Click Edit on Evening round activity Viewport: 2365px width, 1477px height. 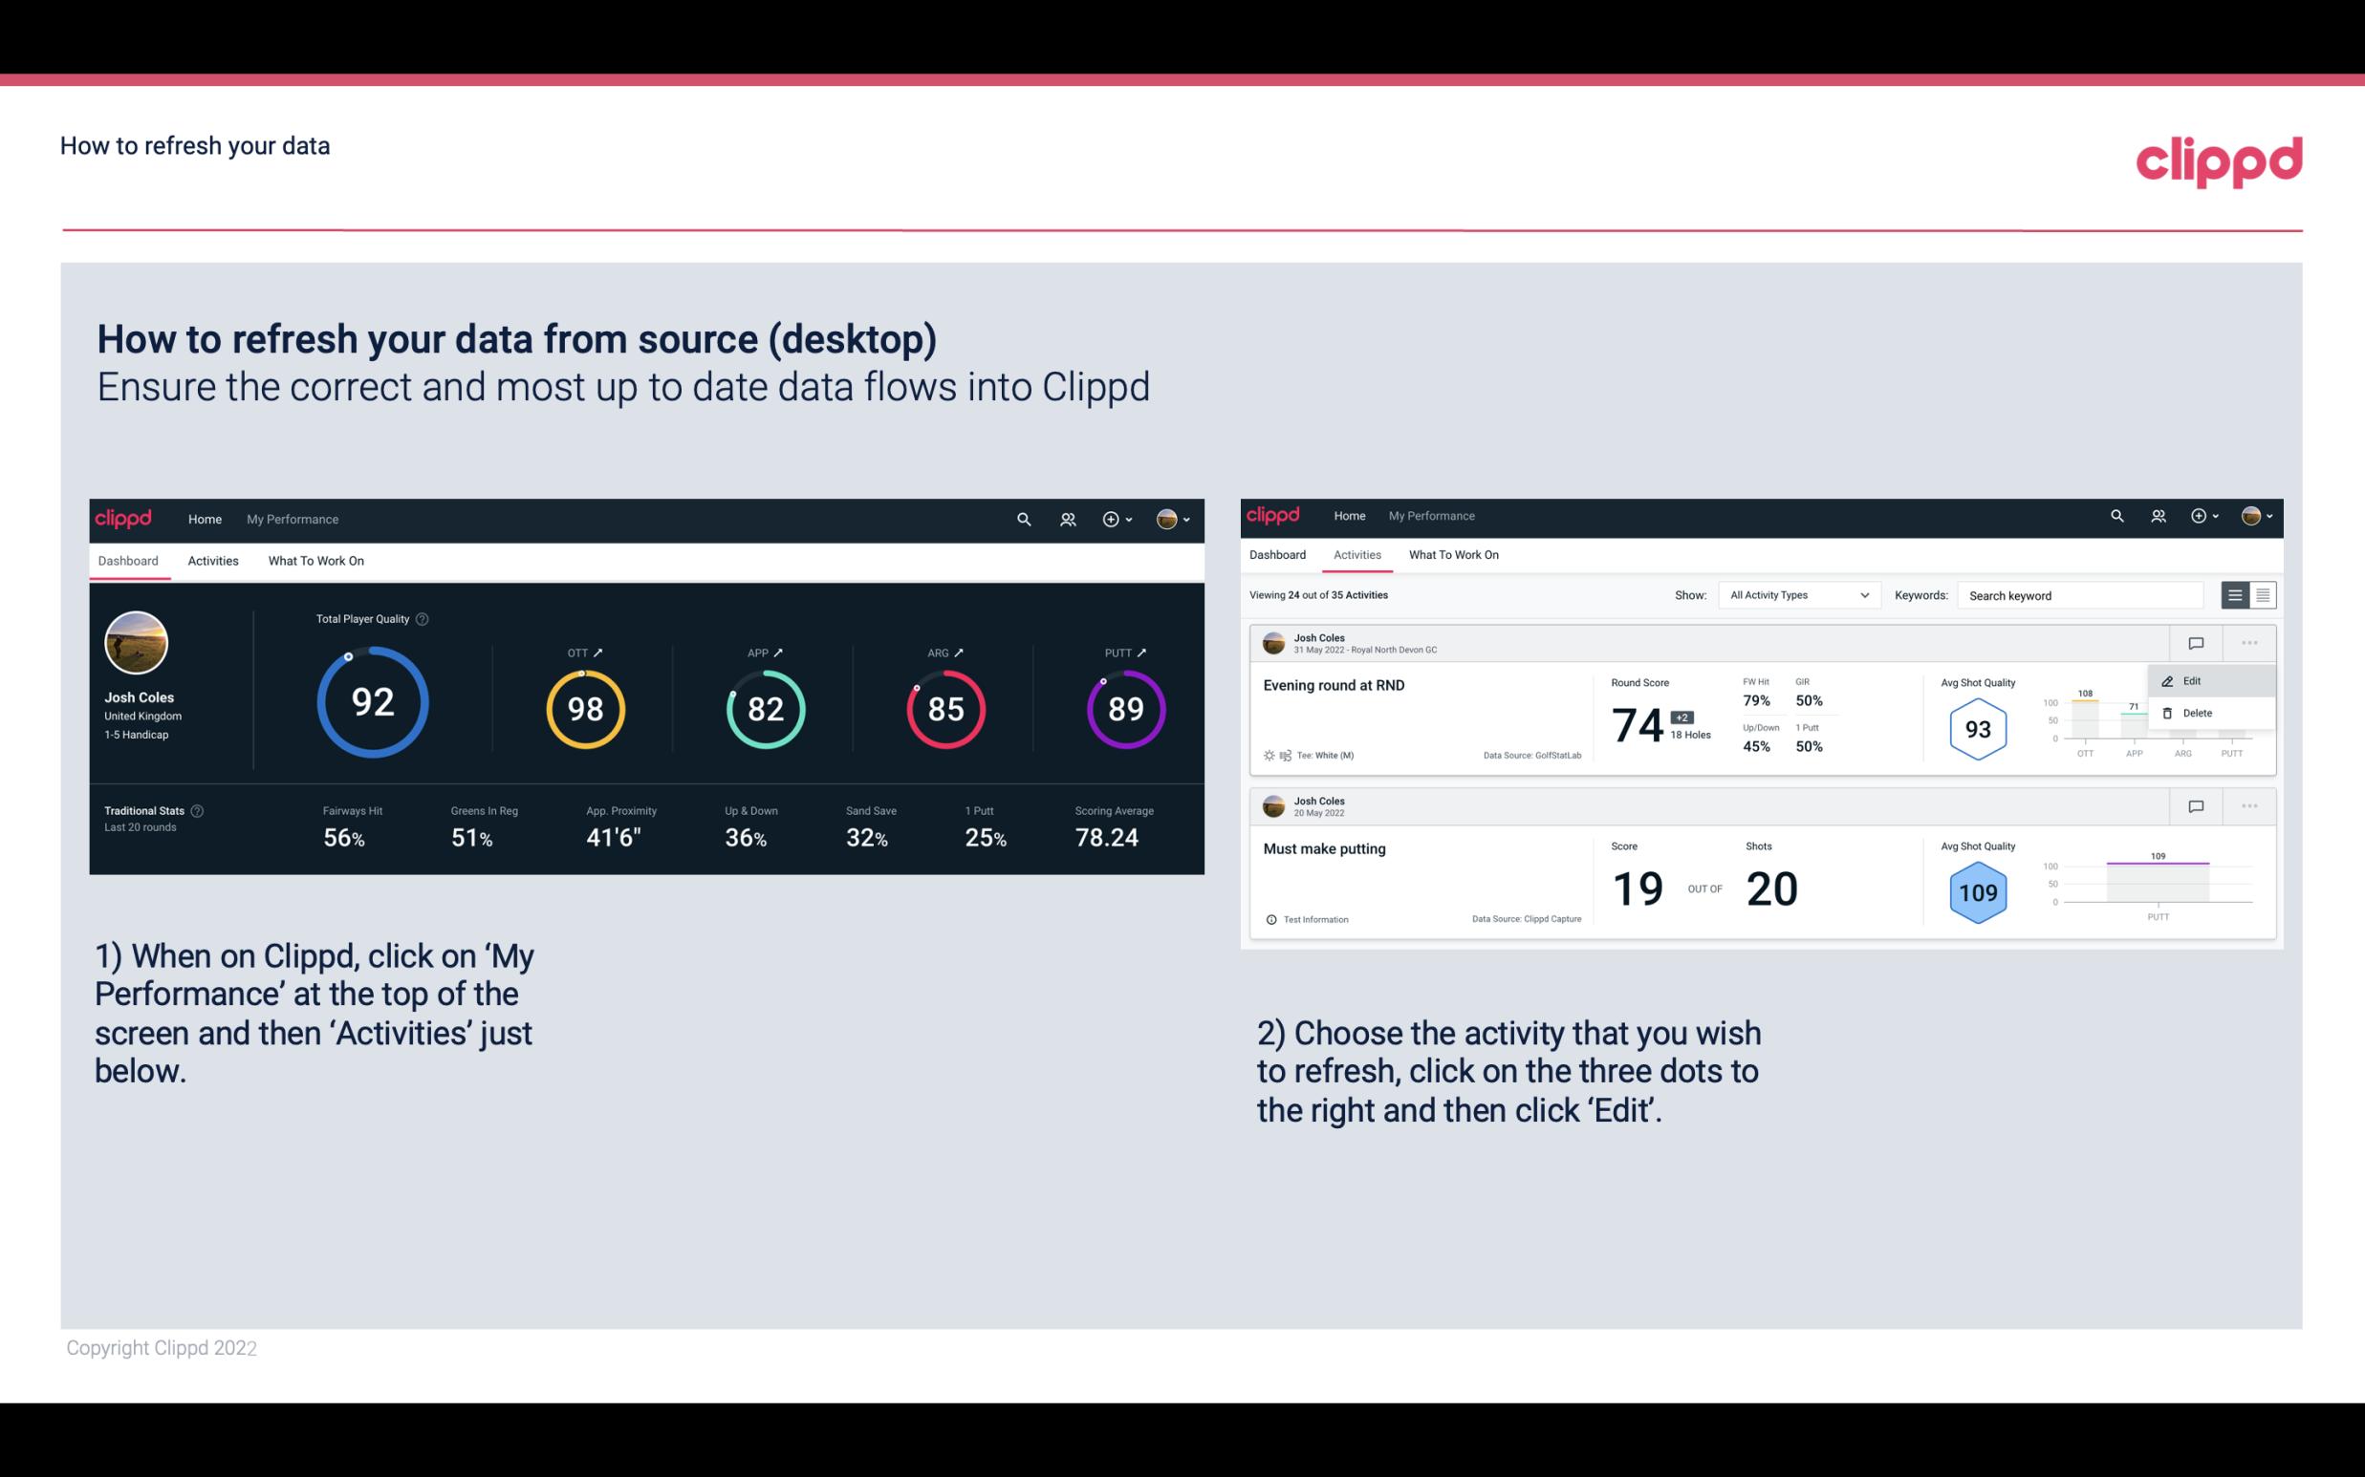point(2195,680)
